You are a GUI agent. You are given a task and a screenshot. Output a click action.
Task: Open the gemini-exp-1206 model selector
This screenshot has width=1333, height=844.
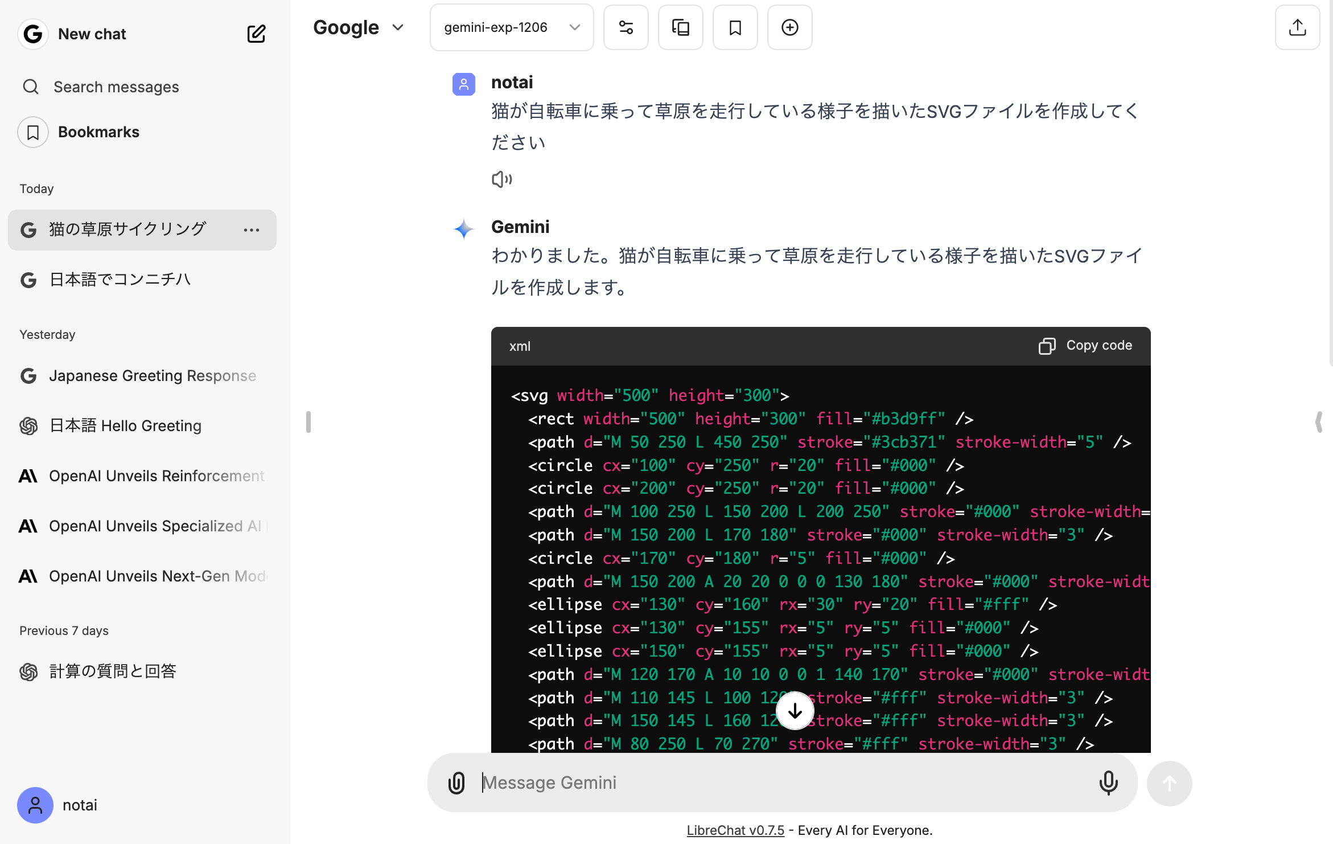511,27
